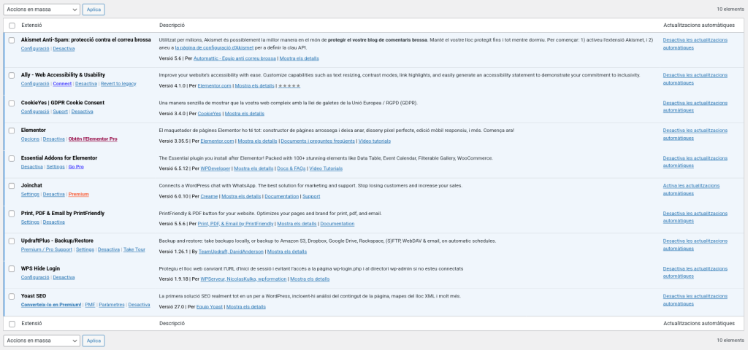Click the star rating in the Ally row
The width and height of the screenshot is (748, 350).
[289, 85]
